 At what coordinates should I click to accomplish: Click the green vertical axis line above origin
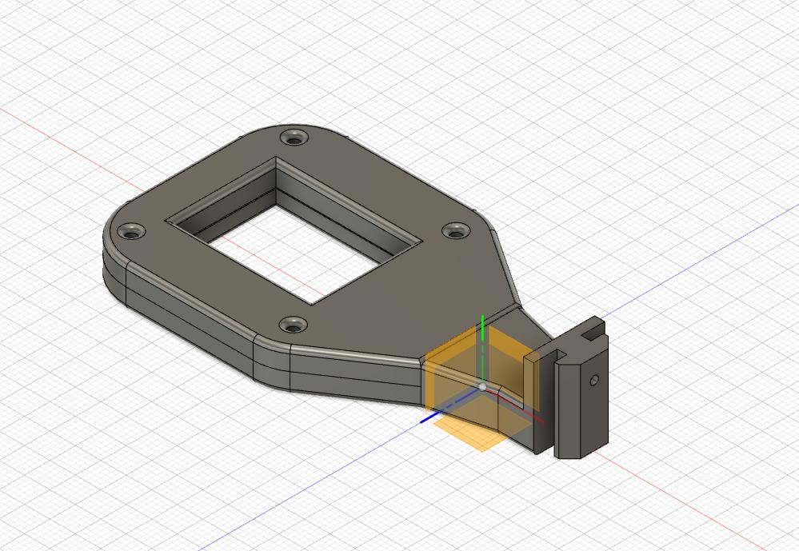pyautogui.click(x=482, y=349)
